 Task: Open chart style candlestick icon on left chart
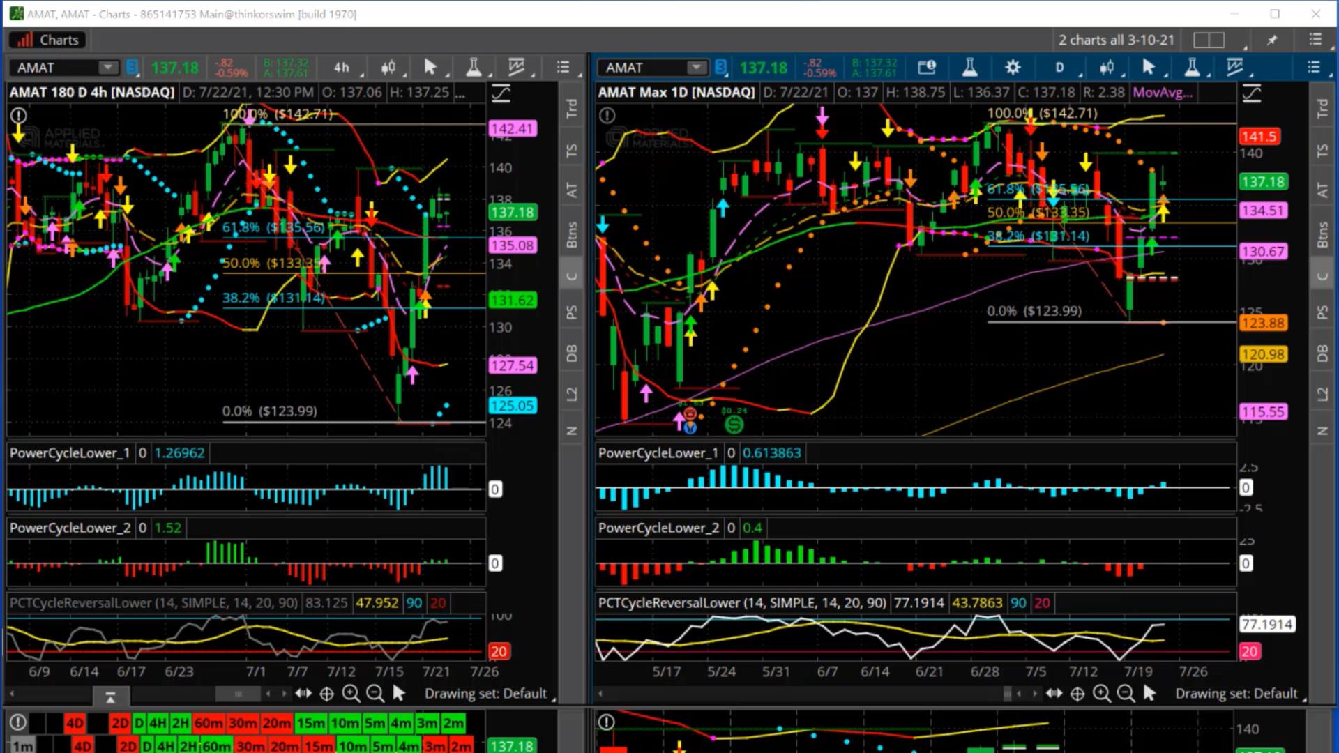pyautogui.click(x=388, y=68)
